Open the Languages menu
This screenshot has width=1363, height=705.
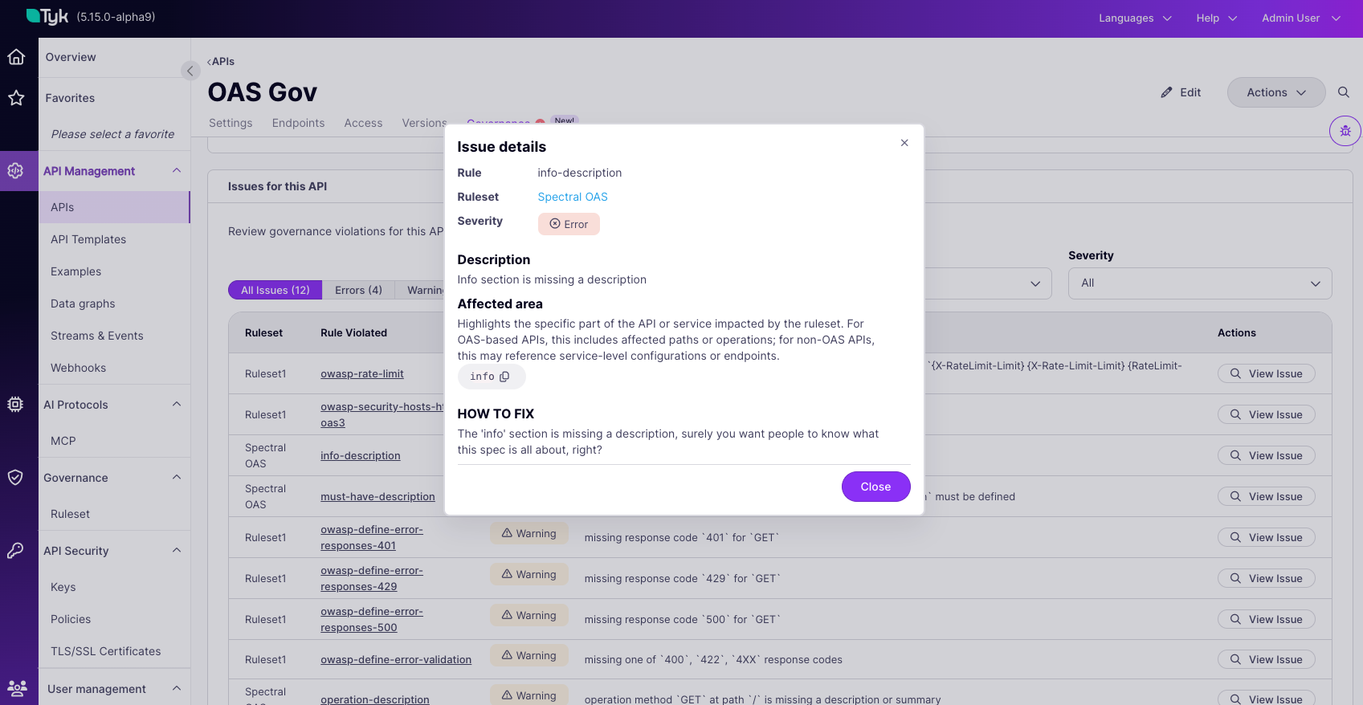coord(1135,18)
